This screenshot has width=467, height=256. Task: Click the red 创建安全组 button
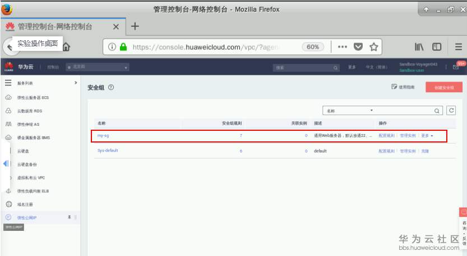pos(444,88)
